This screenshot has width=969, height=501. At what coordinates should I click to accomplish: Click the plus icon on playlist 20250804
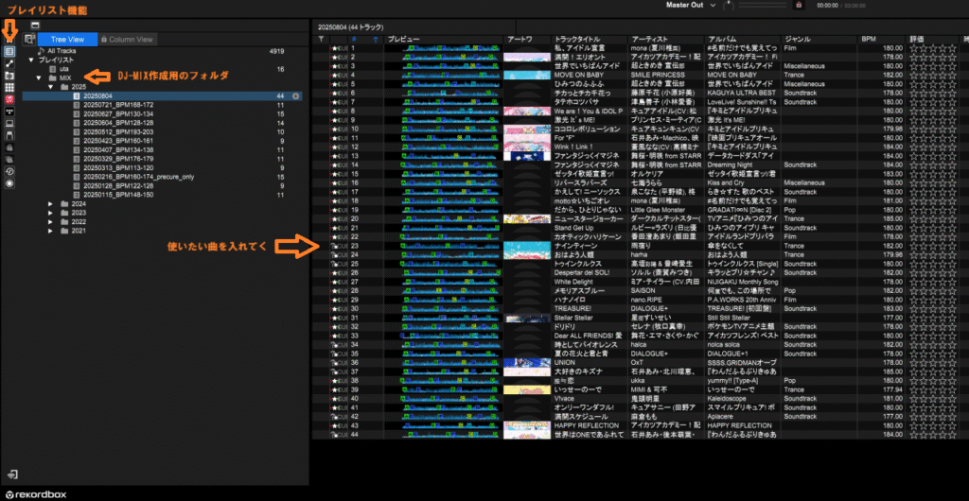(x=296, y=96)
